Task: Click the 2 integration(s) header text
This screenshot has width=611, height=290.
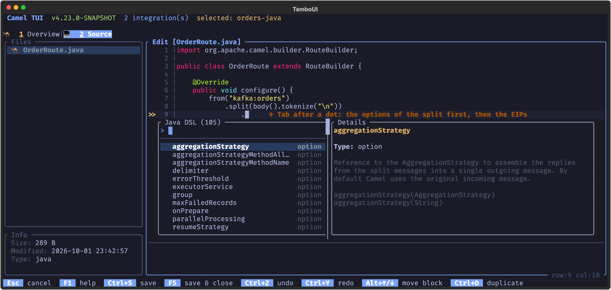Action: click(156, 18)
